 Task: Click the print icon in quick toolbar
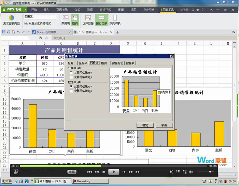click(9, 32)
